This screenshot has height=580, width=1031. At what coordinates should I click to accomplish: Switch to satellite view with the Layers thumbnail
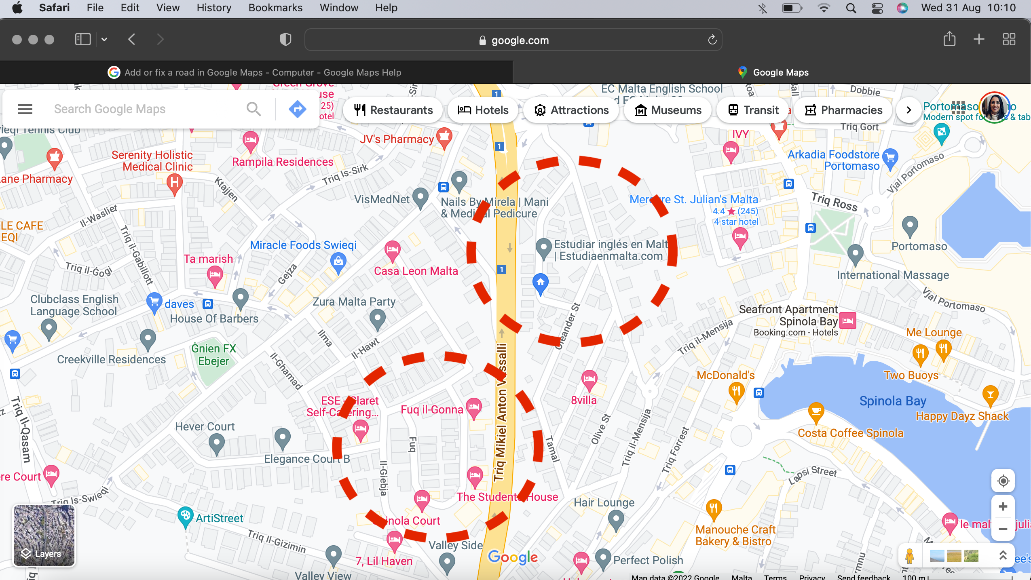coord(44,536)
